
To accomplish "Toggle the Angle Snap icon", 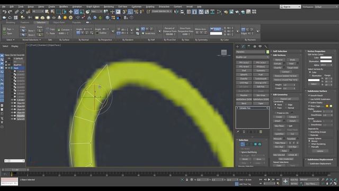I will [x=130, y=12].
